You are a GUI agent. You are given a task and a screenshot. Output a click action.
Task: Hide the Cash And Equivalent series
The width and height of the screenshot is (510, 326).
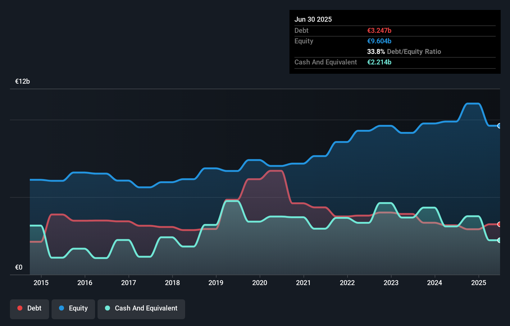(x=141, y=308)
